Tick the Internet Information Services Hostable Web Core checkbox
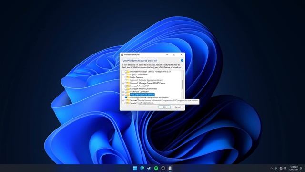 pyautogui.click(x=126, y=72)
